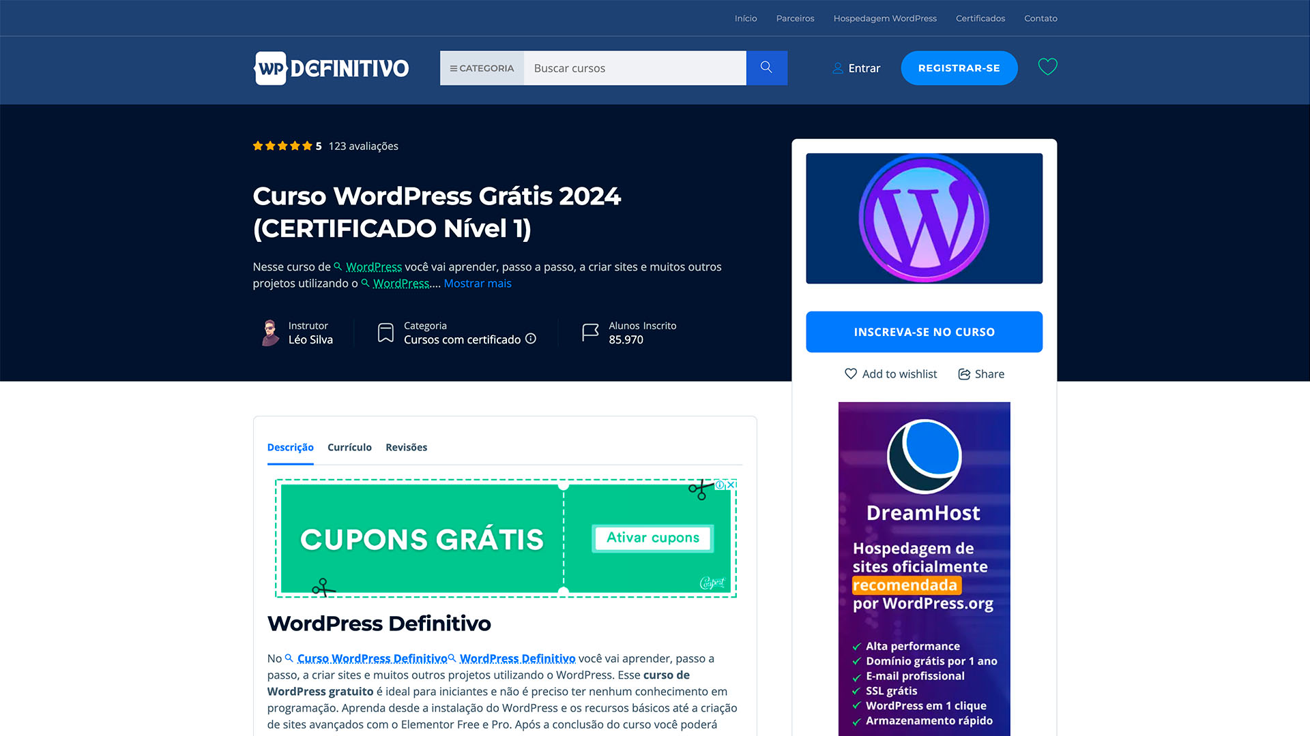Close the coupon ad with X icon
This screenshot has height=736, width=1310.
pyautogui.click(x=731, y=485)
